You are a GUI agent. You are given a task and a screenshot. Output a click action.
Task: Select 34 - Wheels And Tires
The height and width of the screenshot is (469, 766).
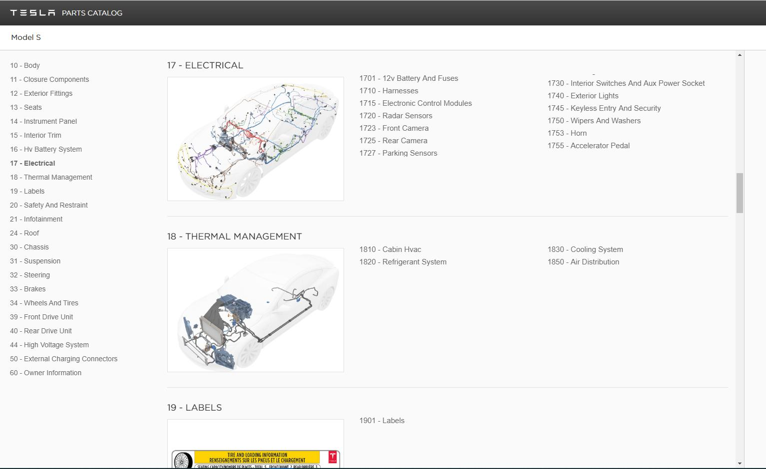tap(44, 303)
